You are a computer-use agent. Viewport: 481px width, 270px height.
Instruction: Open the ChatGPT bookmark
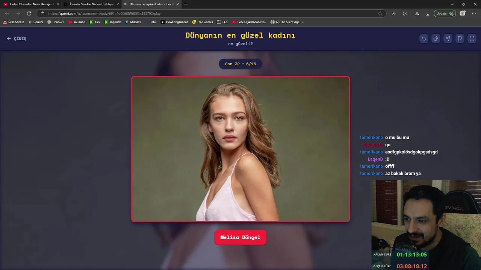coord(56,22)
